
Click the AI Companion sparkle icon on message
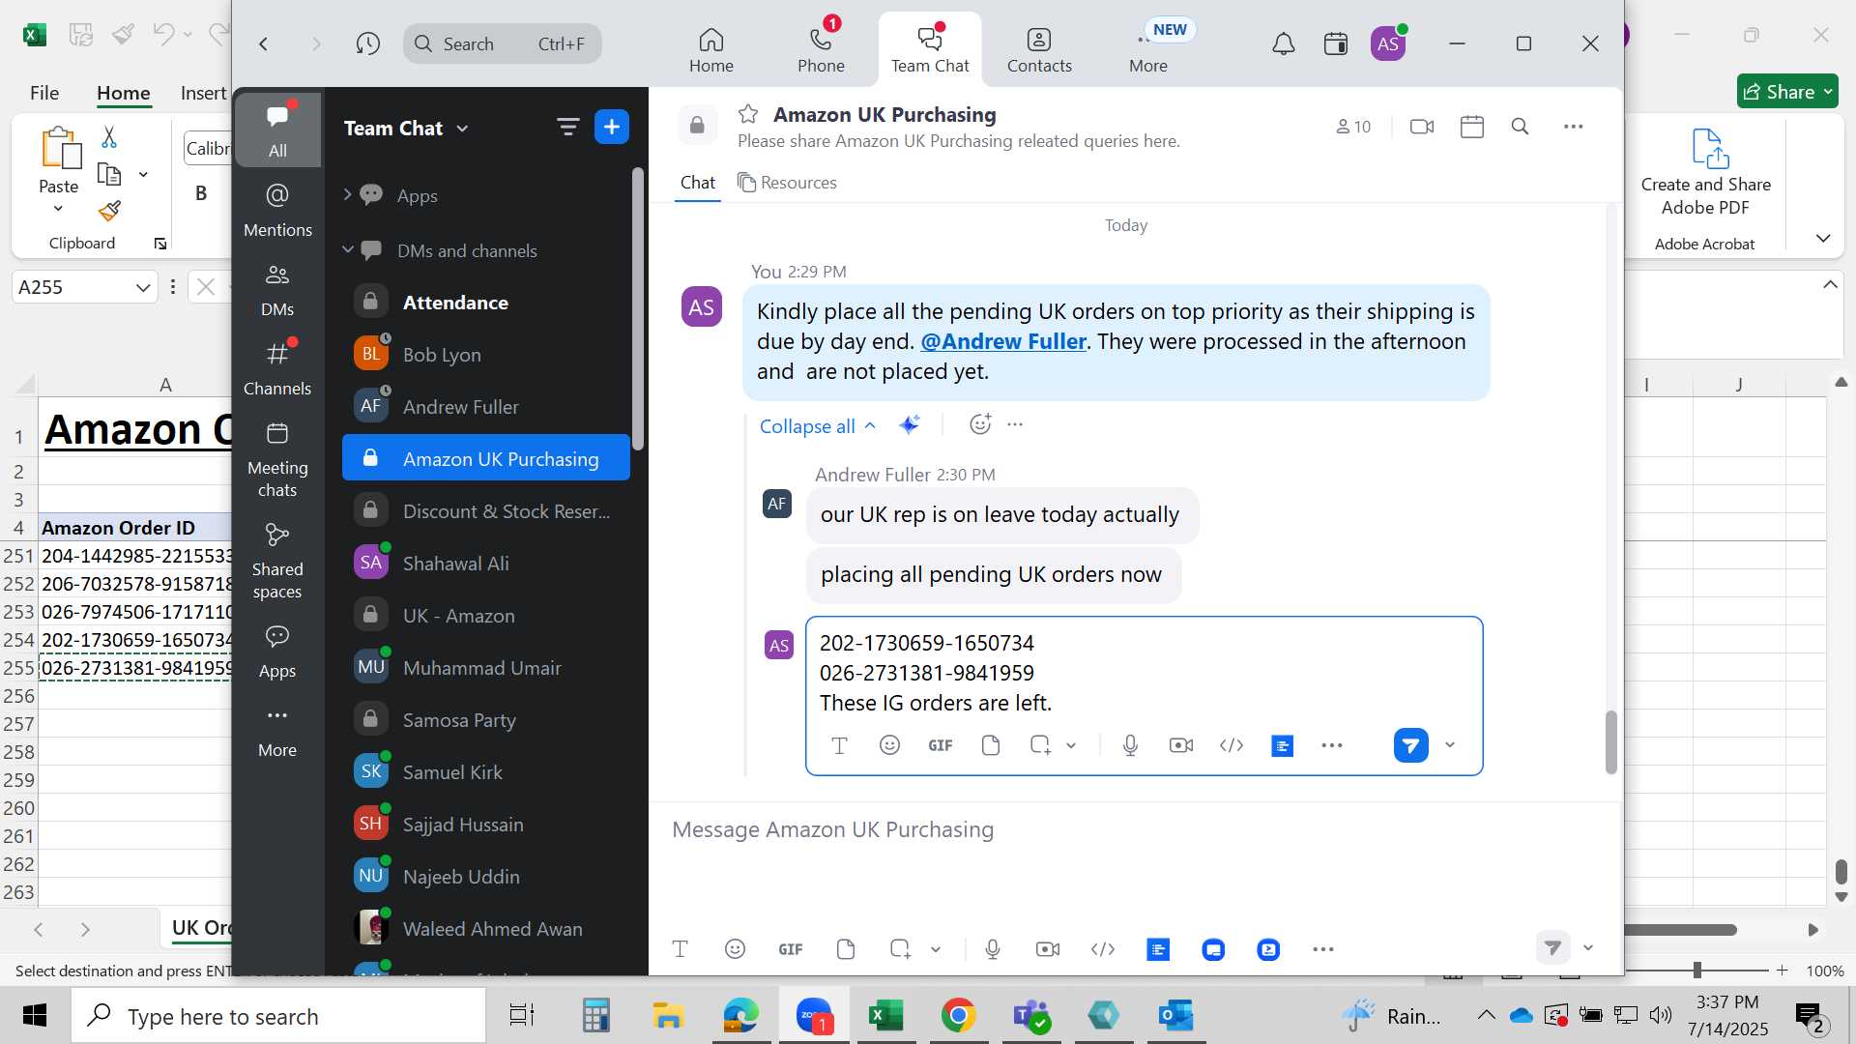pos(909,424)
